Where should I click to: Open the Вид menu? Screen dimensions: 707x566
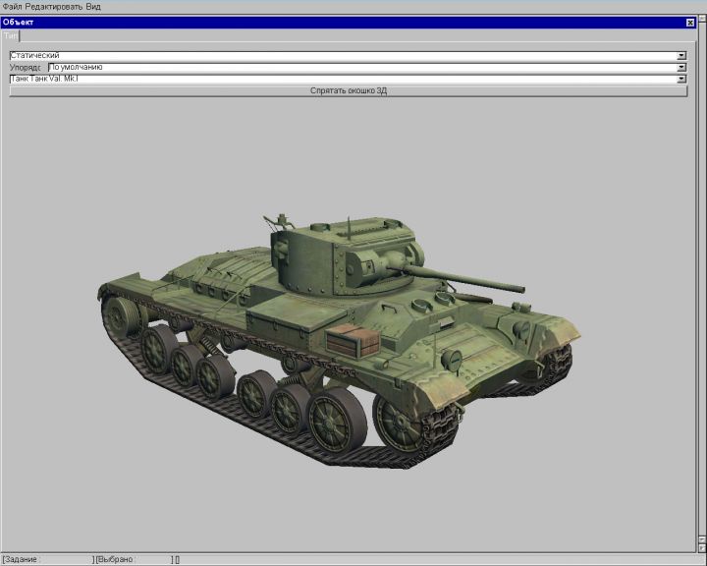94,6
